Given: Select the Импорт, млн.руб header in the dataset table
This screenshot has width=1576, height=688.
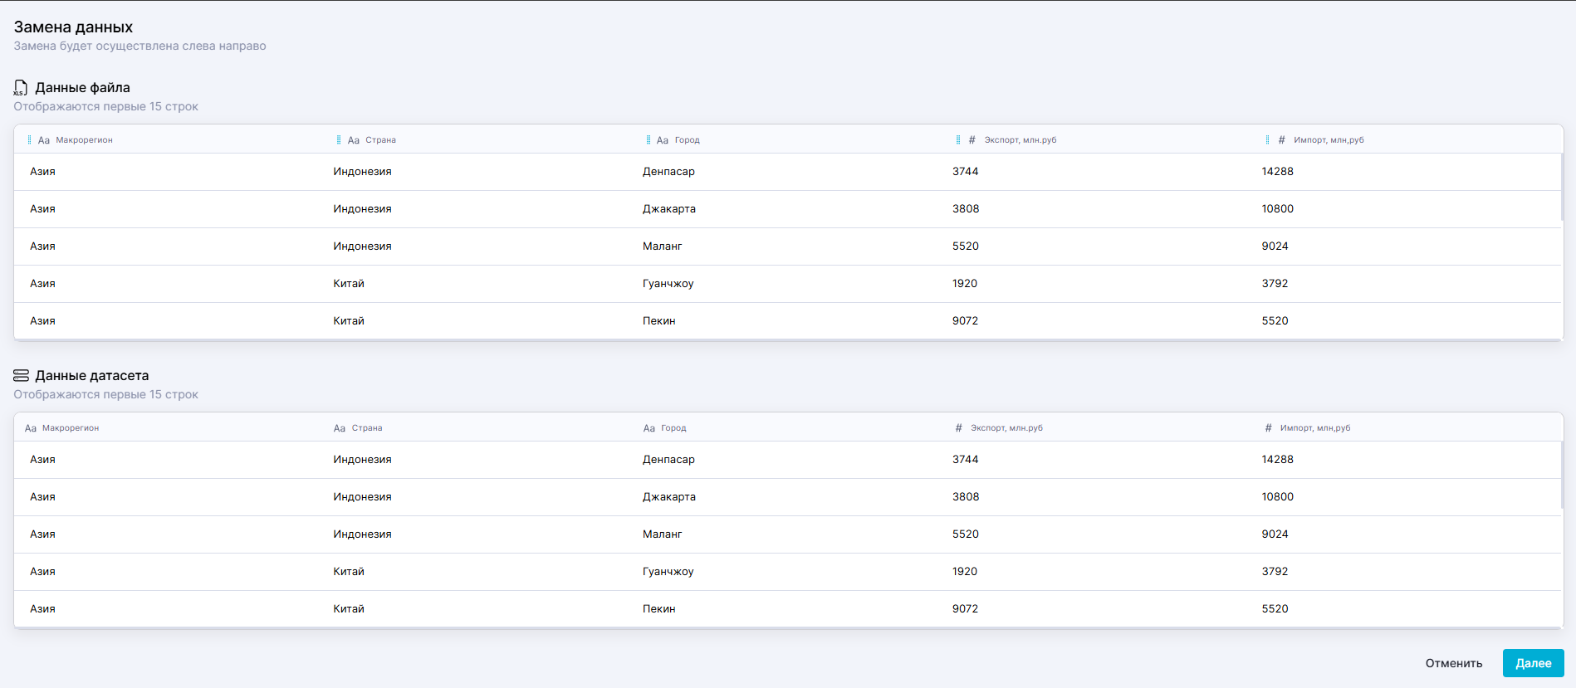Looking at the screenshot, I should tap(1315, 428).
